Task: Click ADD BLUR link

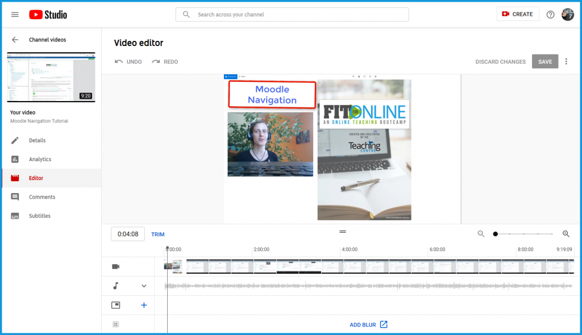Action: tap(363, 325)
